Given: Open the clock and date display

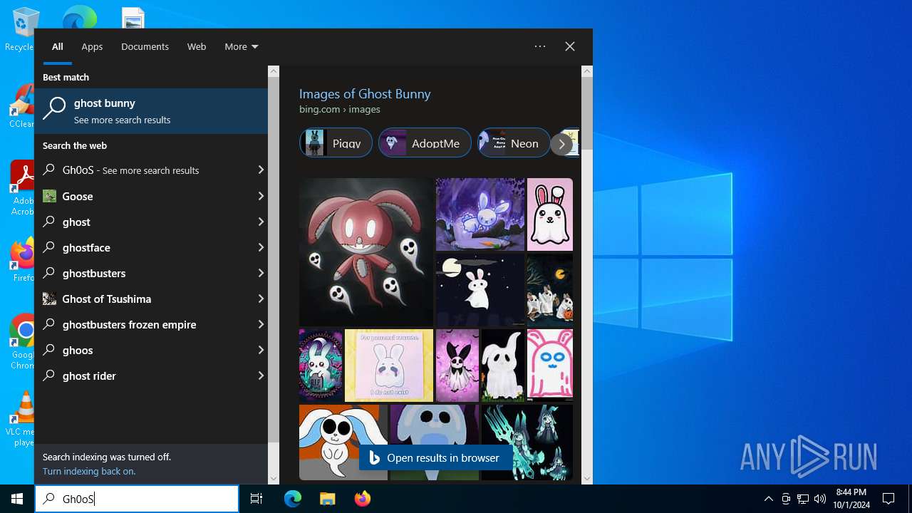Looking at the screenshot, I should (851, 499).
